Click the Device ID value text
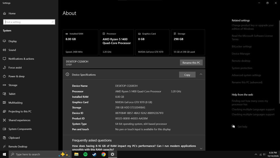This screenshot has width=280, height=158. [x=139, y=113]
